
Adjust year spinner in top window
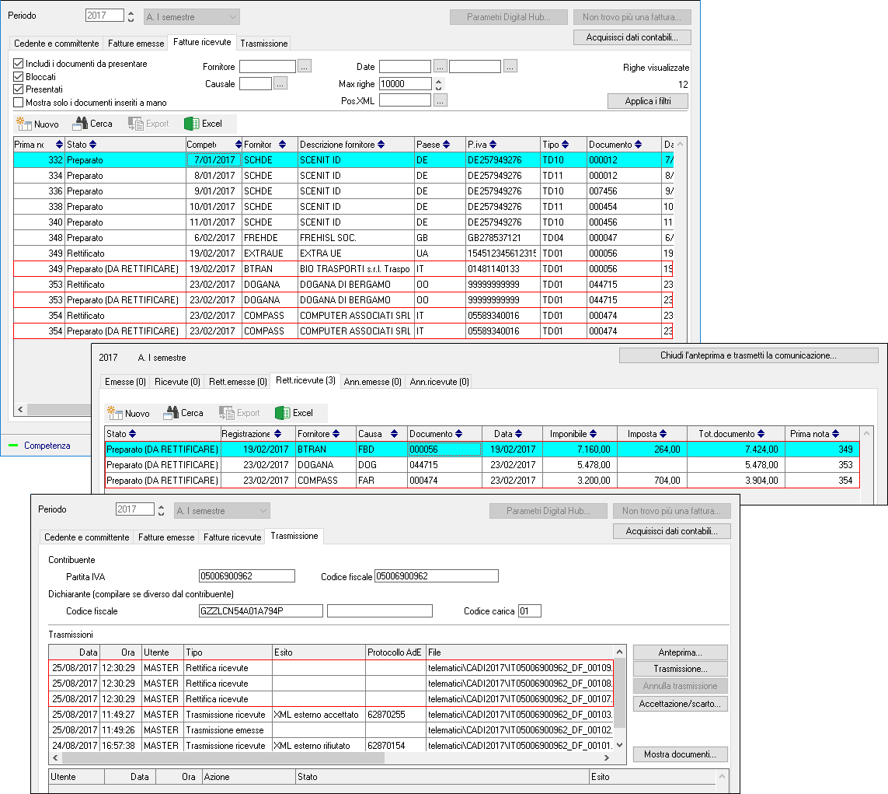tap(131, 16)
